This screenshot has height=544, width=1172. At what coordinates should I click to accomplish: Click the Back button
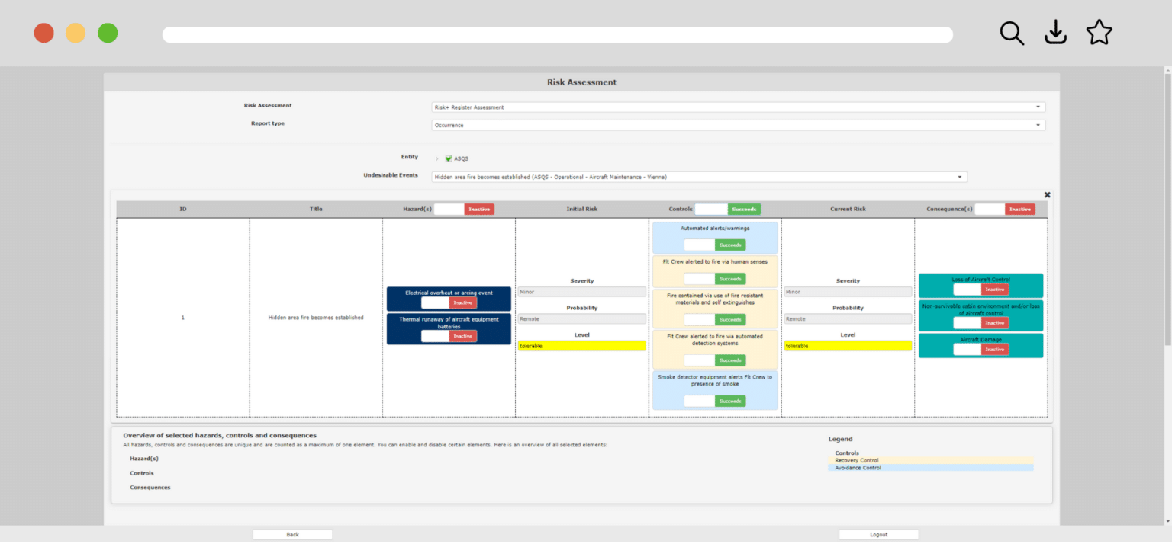[x=292, y=534]
